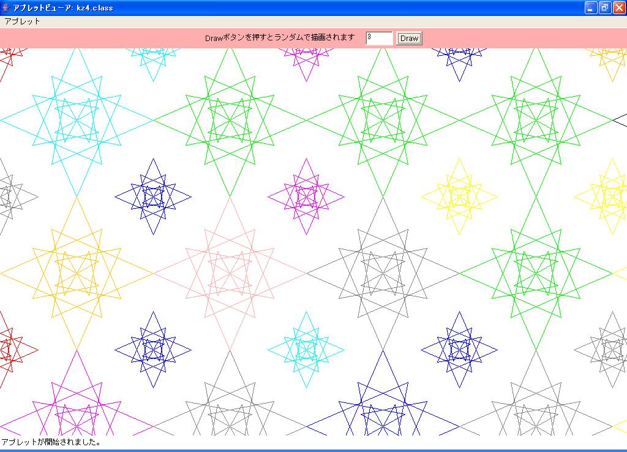
Task: Click the large orange star on left side
Action: pos(77,273)
